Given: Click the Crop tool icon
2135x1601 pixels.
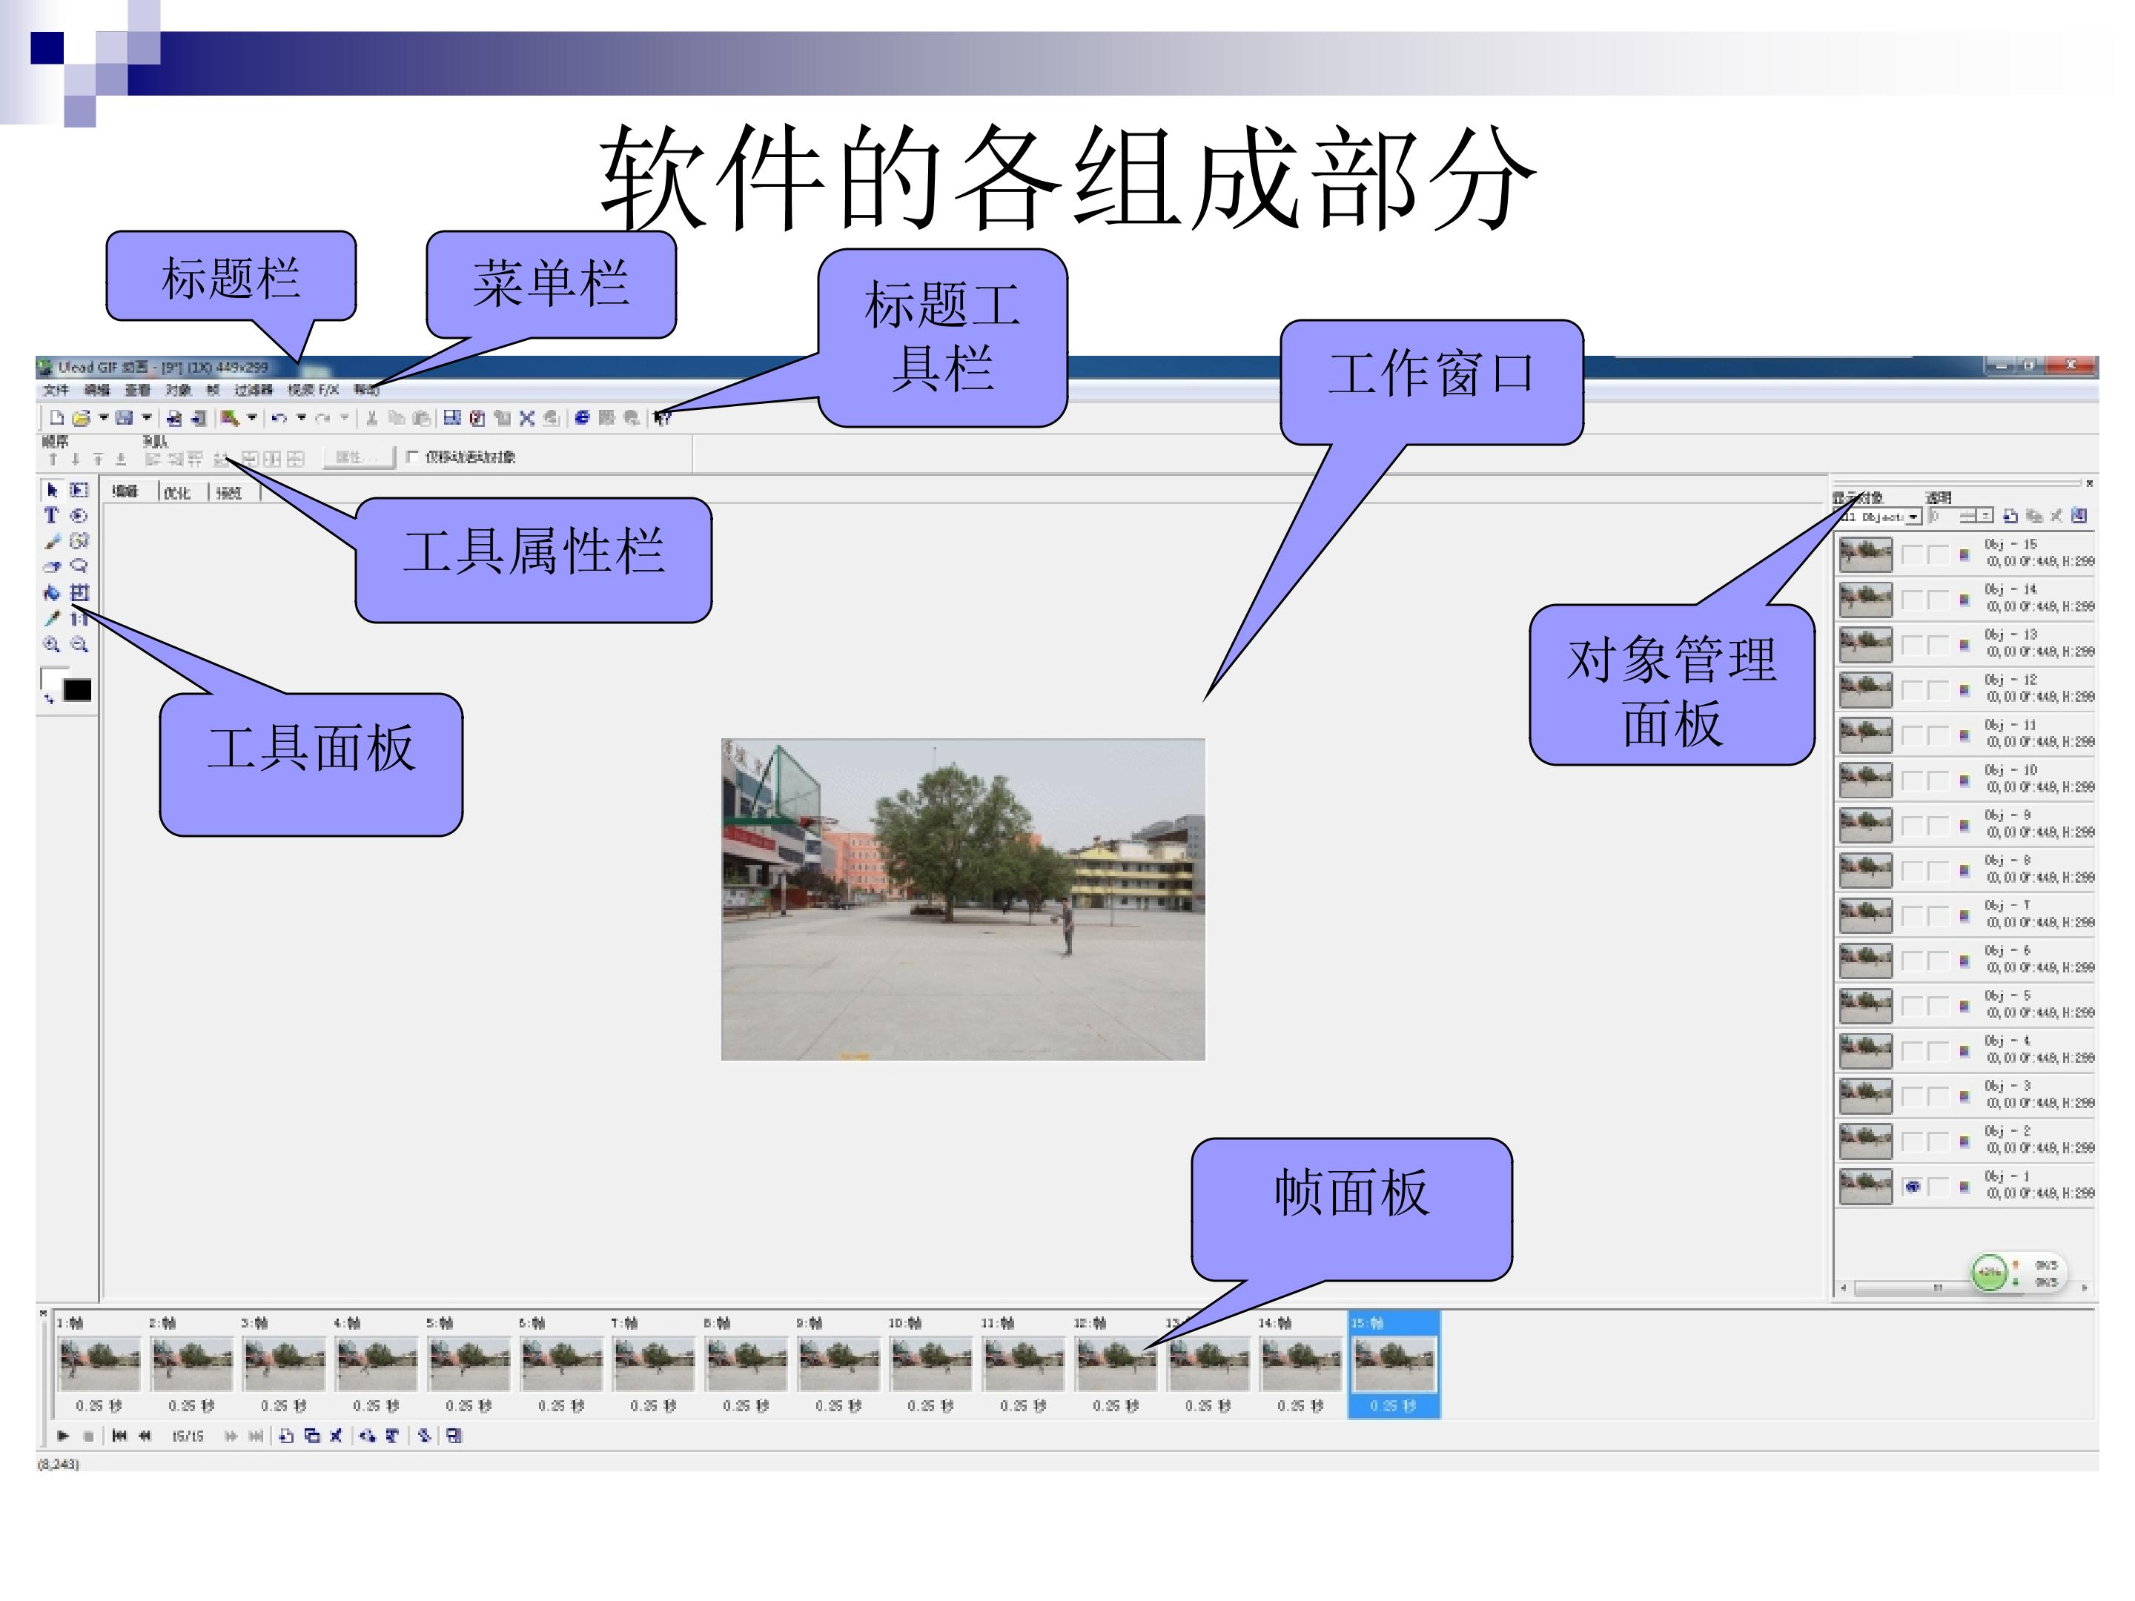Looking at the screenshot, I should tap(79, 592).
